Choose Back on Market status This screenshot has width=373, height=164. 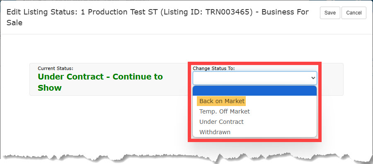222,101
